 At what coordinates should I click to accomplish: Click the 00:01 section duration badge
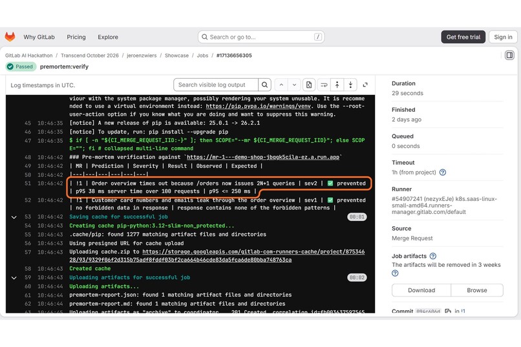[357, 217]
